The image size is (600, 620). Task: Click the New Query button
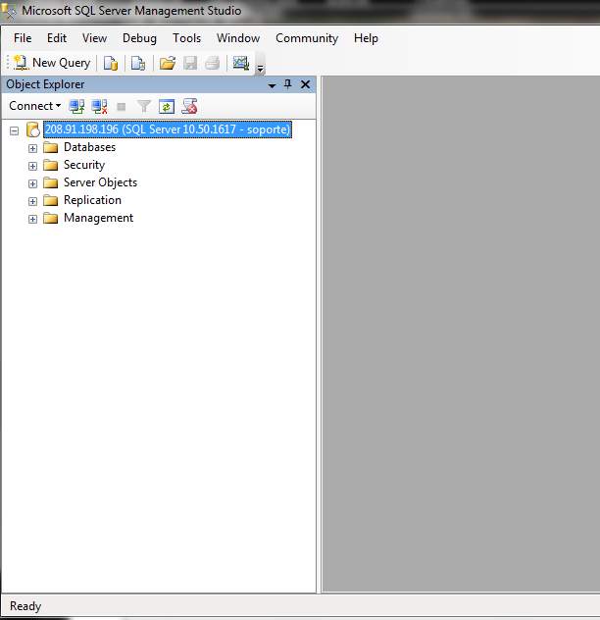[x=52, y=63]
